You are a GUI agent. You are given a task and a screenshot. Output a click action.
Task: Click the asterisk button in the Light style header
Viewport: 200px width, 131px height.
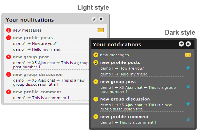pos(94,20)
